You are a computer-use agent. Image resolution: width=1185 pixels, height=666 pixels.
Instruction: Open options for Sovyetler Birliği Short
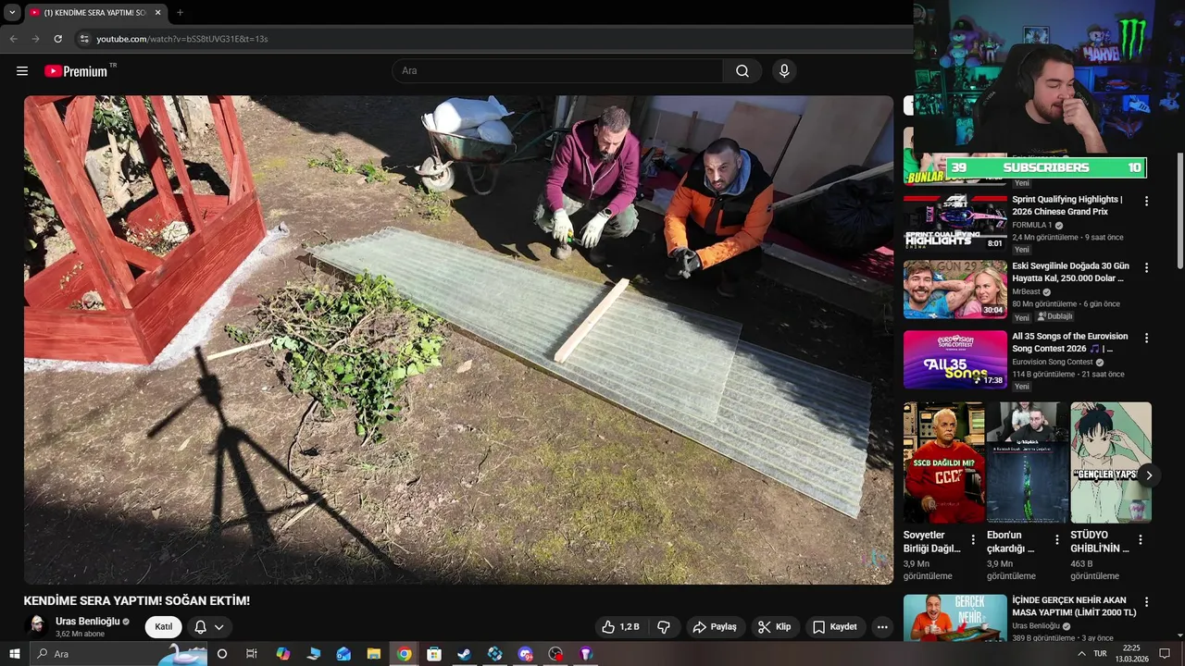(x=973, y=539)
